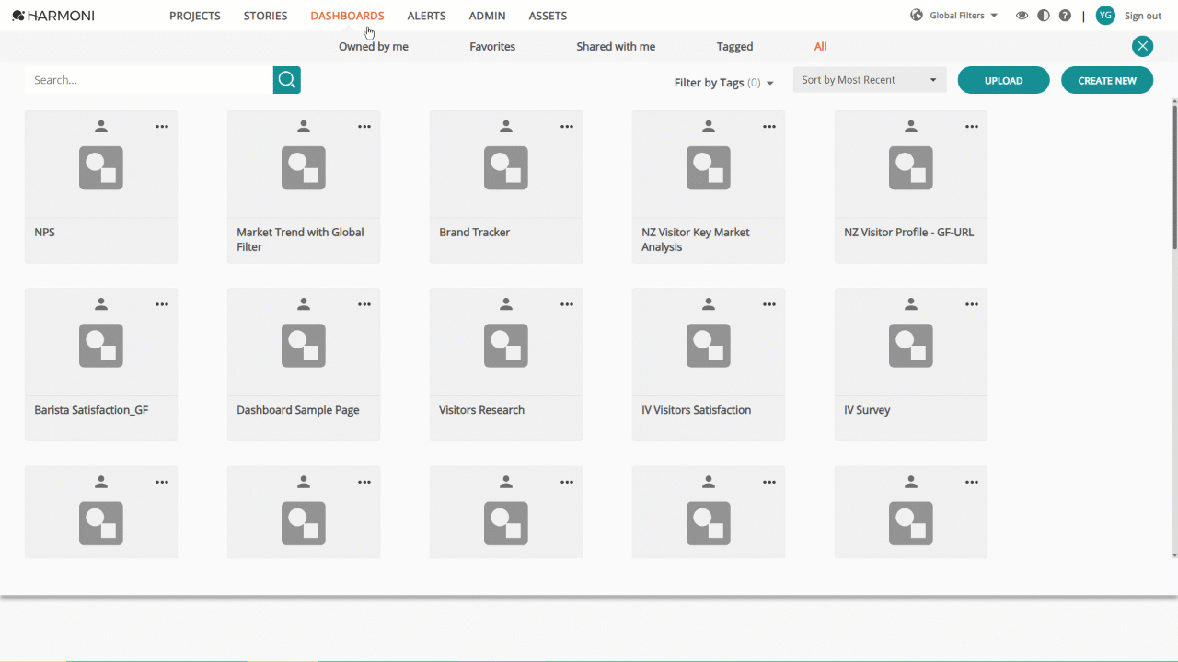This screenshot has height=662, width=1178.
Task: Click person icon on NZ Visitor Key Market card
Action: tap(709, 127)
